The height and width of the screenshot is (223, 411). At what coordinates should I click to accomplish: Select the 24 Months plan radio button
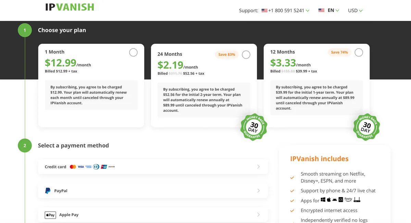tap(246, 55)
